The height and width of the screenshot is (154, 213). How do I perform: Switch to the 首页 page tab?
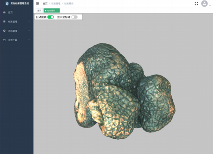[39, 11]
